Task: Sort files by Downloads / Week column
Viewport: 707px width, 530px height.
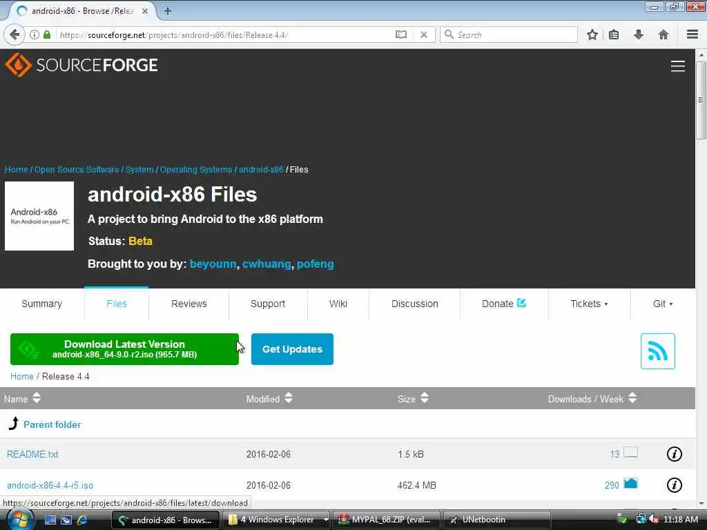Action: (x=592, y=398)
